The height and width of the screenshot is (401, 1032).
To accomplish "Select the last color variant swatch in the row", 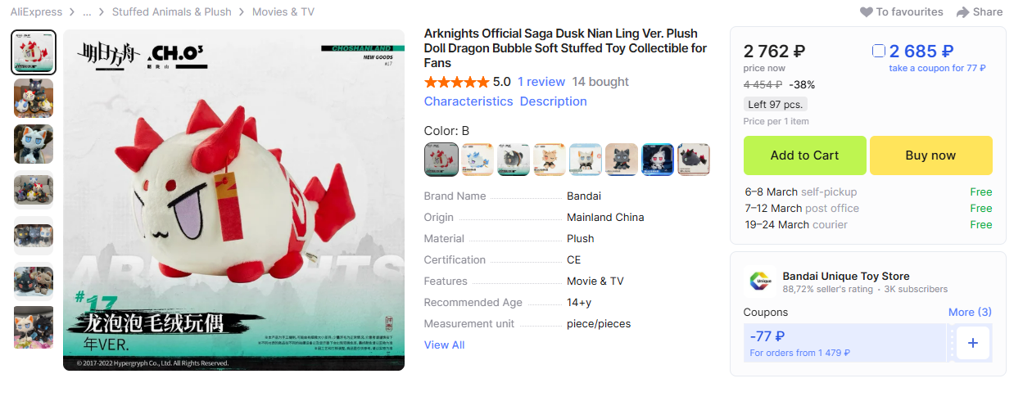I will [x=694, y=160].
